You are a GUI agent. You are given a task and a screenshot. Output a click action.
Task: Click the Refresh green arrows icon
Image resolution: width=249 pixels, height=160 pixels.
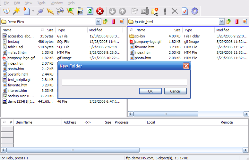[x=90, y=11]
